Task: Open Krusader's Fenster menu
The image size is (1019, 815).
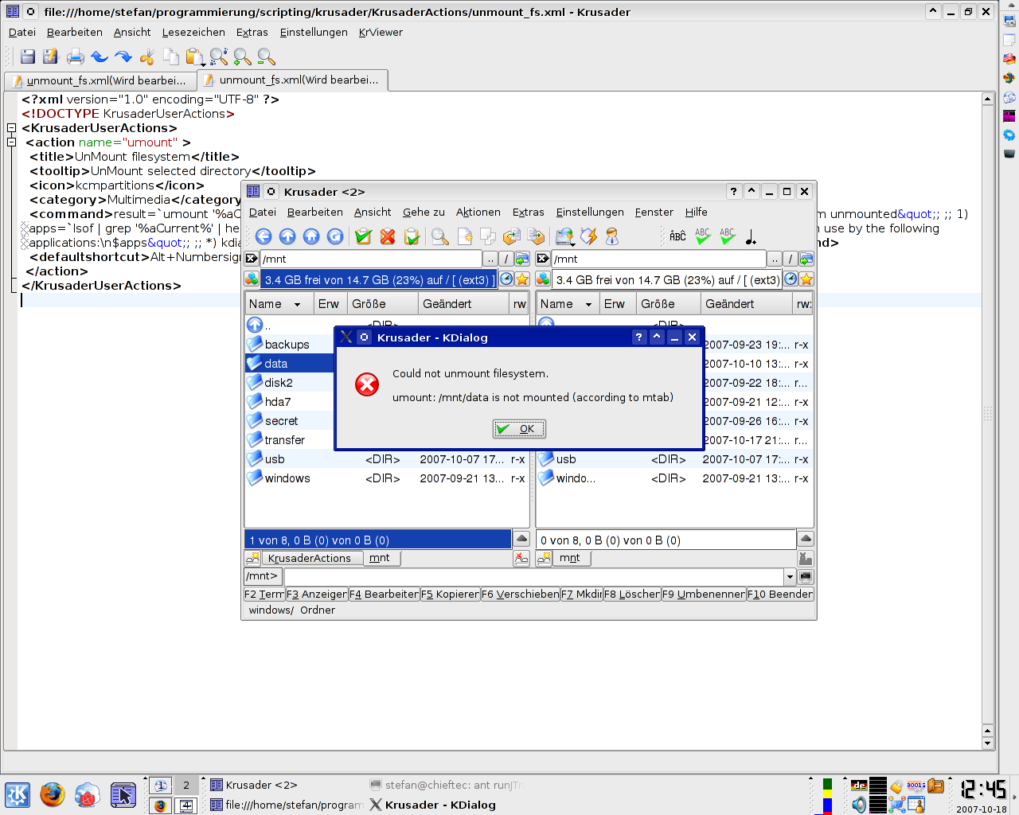Action: pos(654,213)
